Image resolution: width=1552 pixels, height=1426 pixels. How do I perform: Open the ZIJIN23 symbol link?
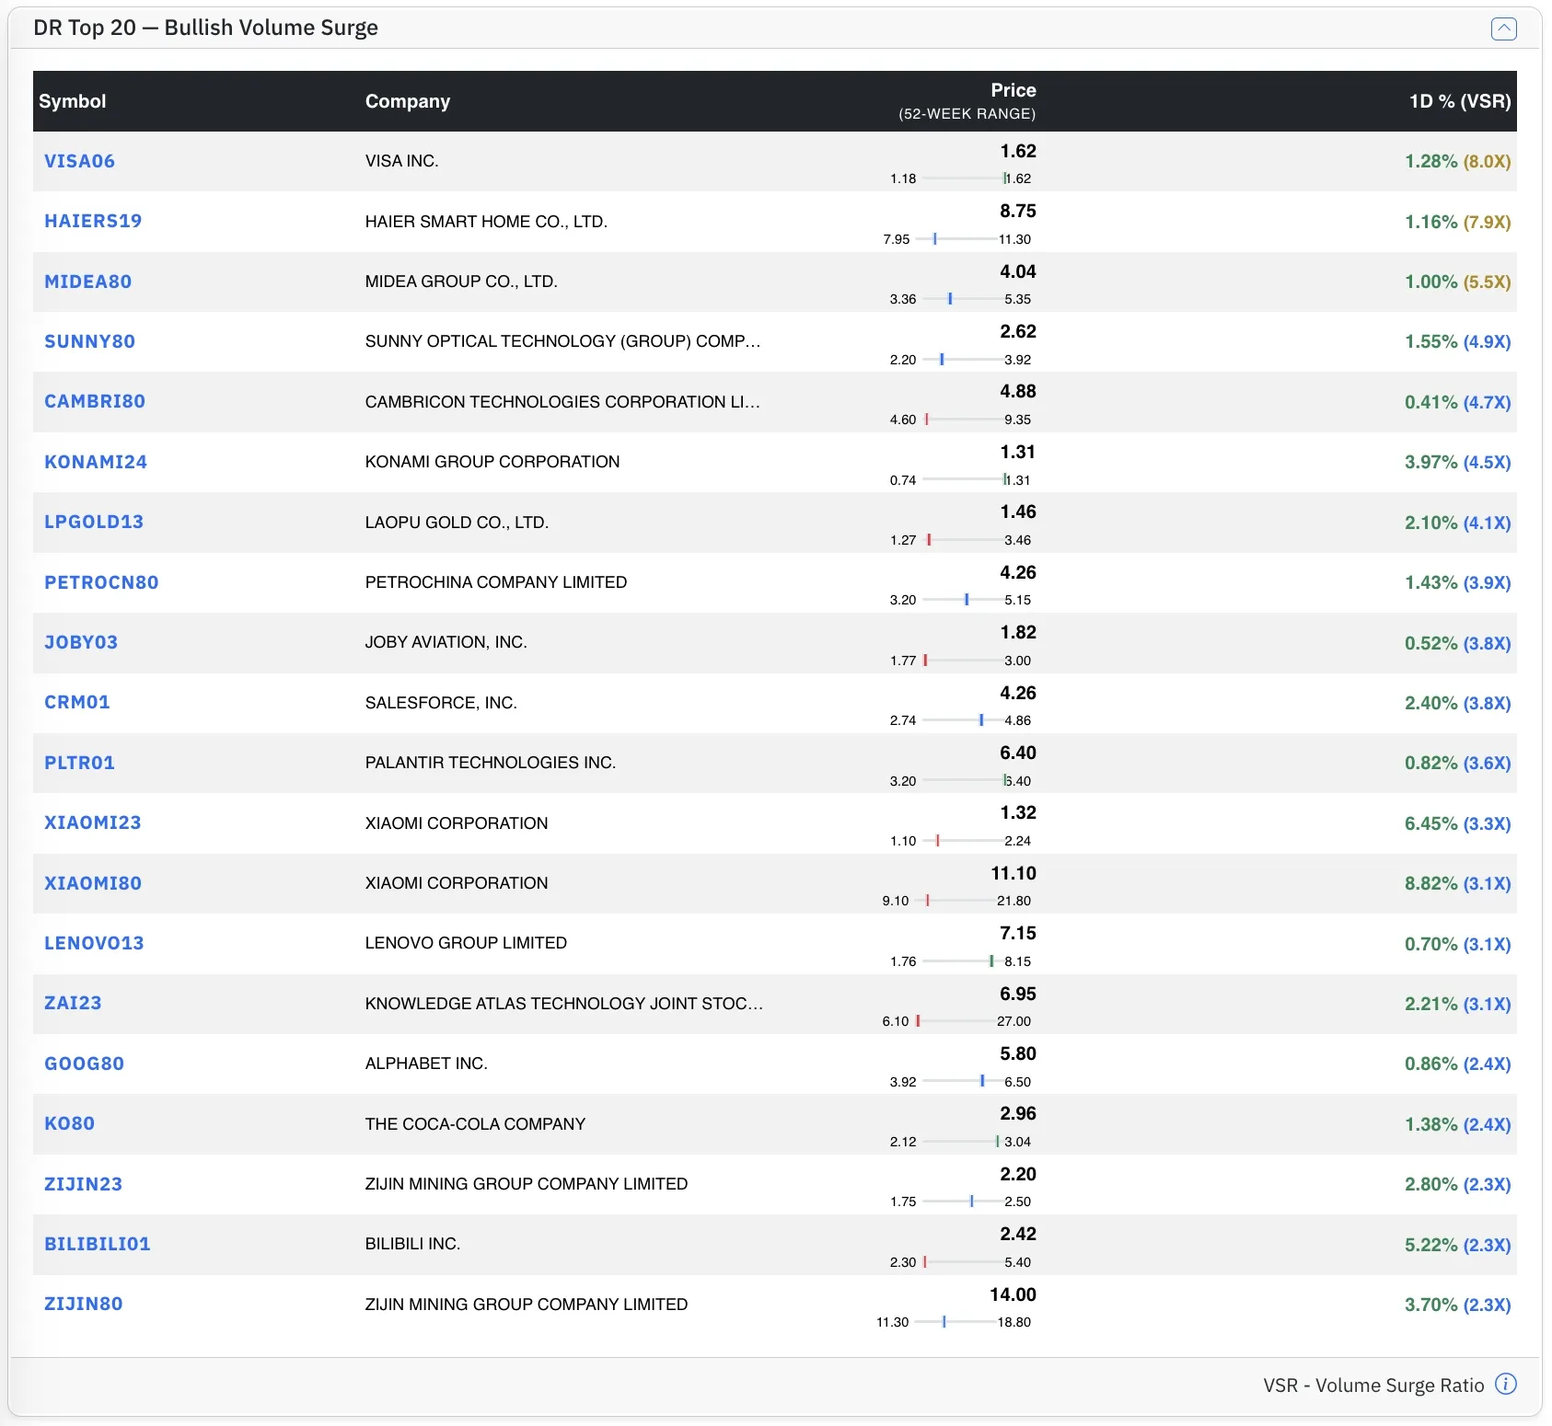[x=84, y=1184]
